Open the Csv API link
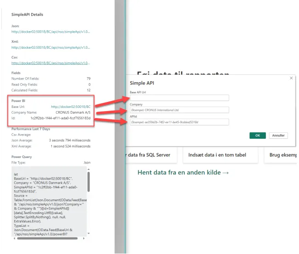 [x=51, y=63]
